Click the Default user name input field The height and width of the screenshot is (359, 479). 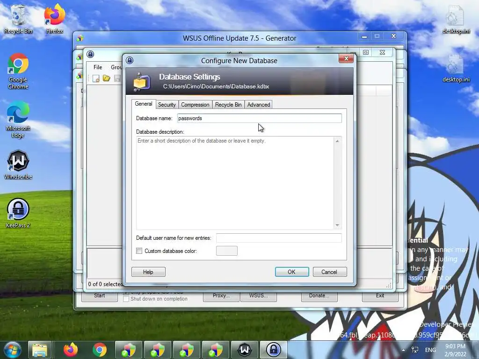point(279,238)
